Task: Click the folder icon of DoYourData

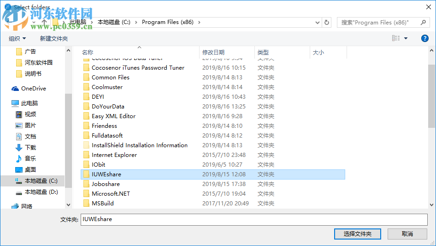Action: 87,107
